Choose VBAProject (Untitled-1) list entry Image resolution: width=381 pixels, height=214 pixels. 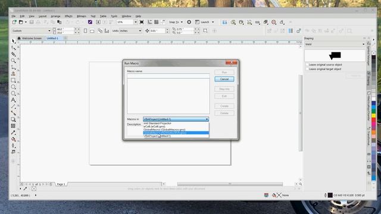coord(176,136)
